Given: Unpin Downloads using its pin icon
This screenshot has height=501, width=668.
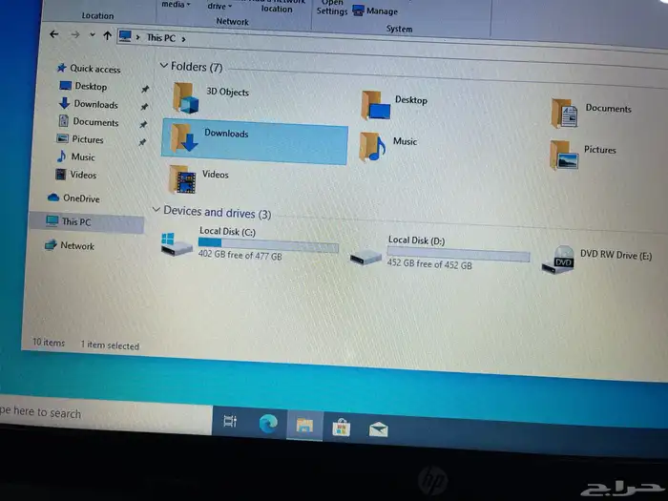Looking at the screenshot, I should pos(144,107).
